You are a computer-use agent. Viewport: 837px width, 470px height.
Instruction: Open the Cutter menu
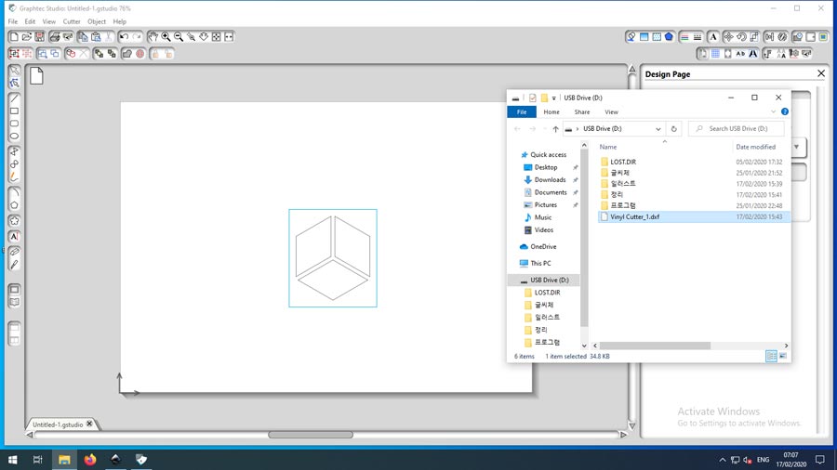click(72, 22)
